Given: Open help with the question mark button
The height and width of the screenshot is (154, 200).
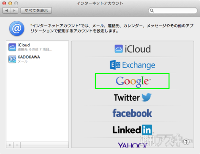Looking at the screenshot, I should 186,142.
